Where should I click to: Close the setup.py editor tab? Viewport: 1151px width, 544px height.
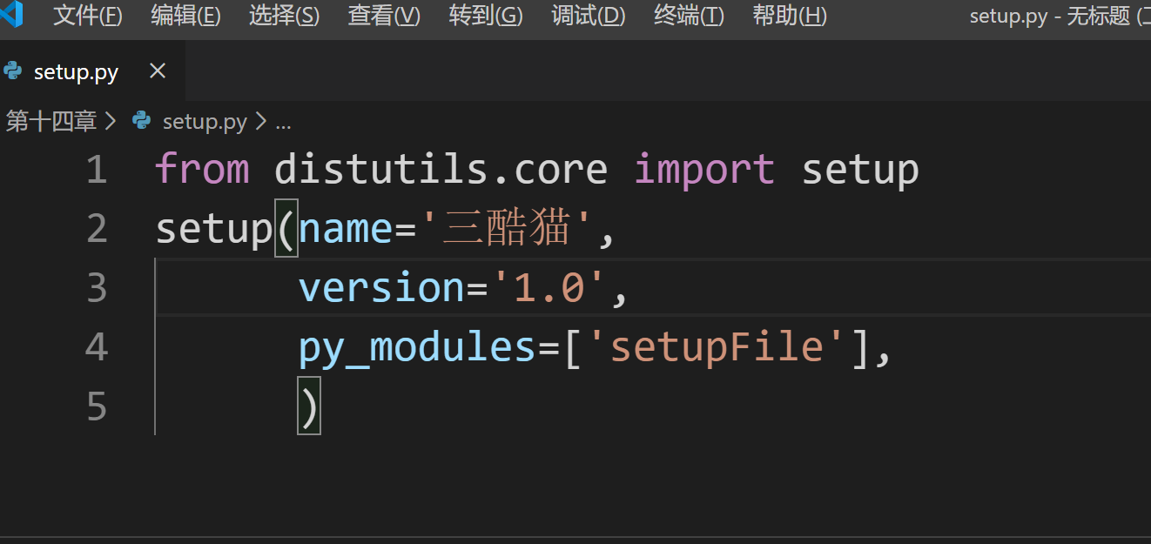pyautogui.click(x=158, y=71)
